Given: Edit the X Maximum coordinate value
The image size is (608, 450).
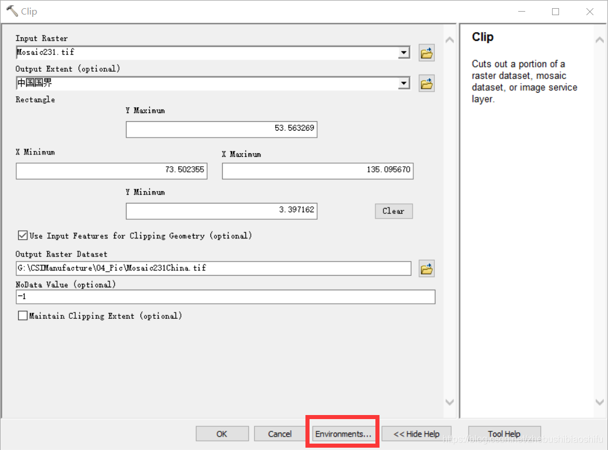Looking at the screenshot, I should point(317,171).
